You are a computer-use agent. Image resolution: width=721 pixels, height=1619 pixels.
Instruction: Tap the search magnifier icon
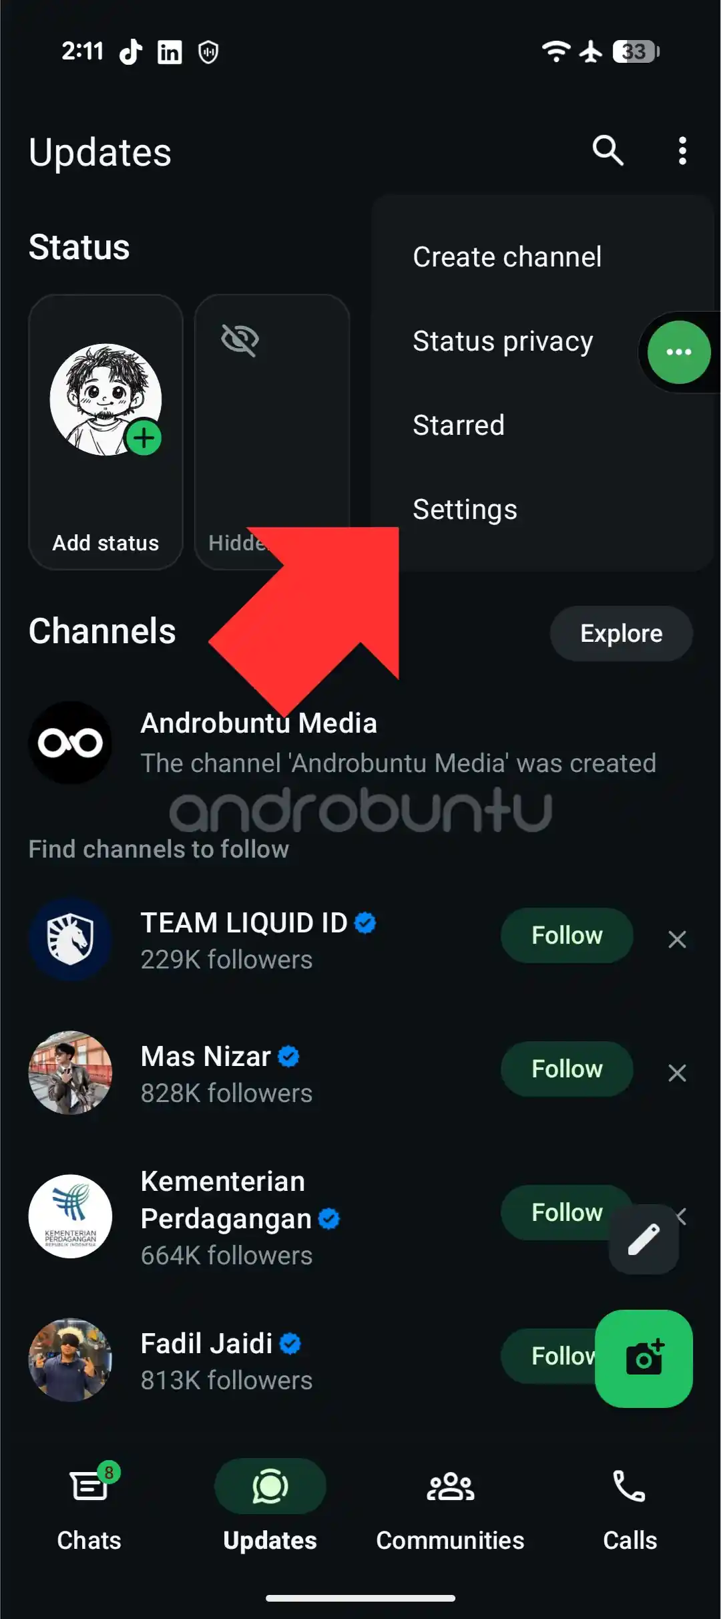pos(608,151)
